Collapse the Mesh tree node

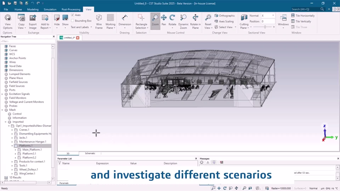click(2, 110)
